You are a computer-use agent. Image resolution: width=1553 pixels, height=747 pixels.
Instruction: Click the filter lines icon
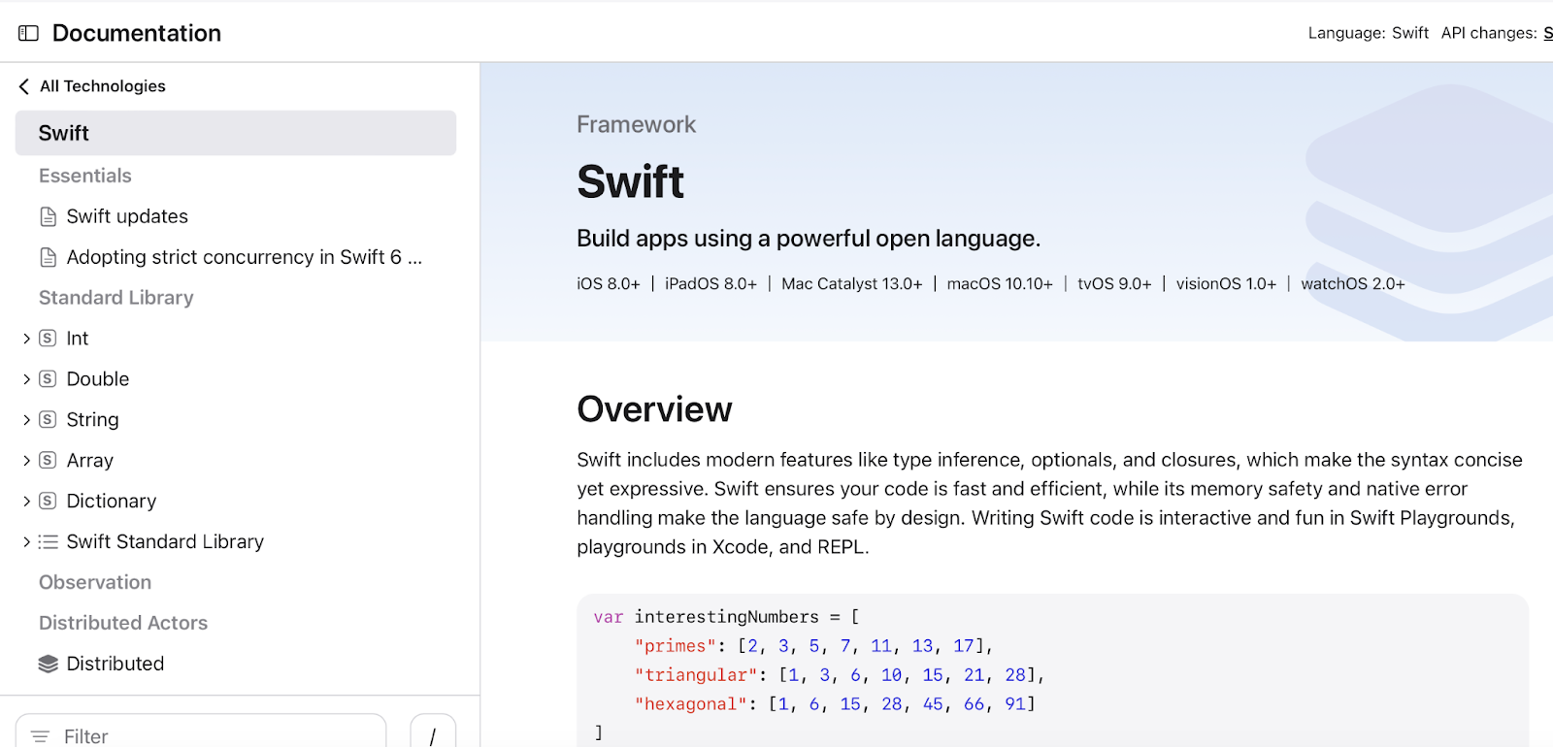click(40, 737)
